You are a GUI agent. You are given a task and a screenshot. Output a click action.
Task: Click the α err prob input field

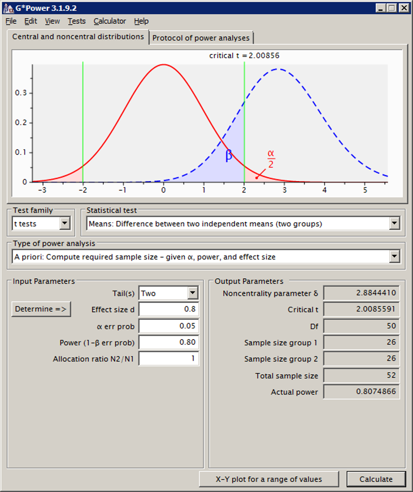pos(168,326)
